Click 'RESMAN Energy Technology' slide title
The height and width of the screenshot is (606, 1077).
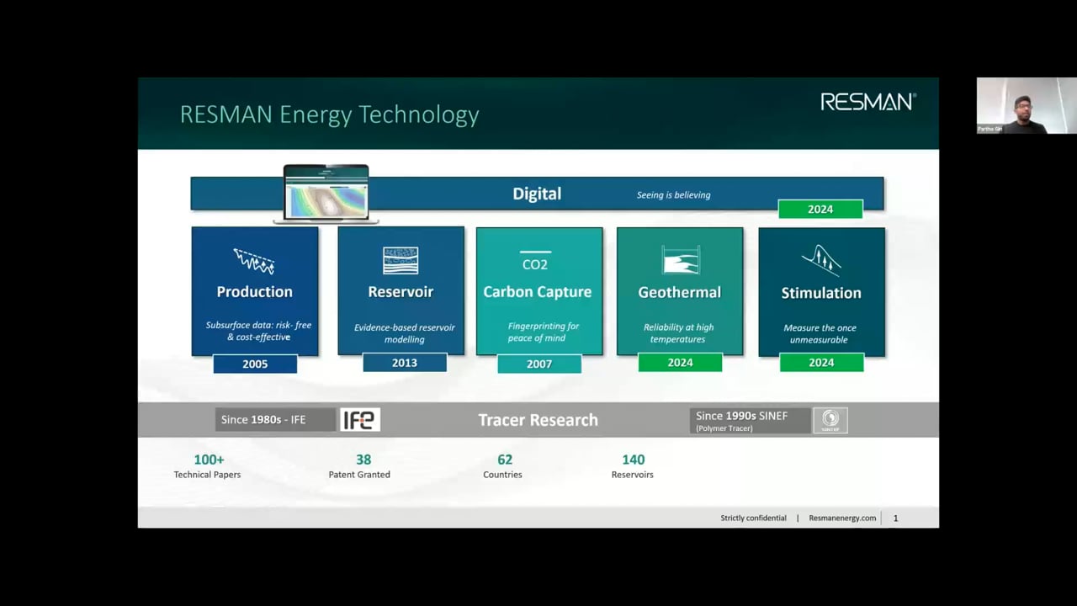pos(330,114)
